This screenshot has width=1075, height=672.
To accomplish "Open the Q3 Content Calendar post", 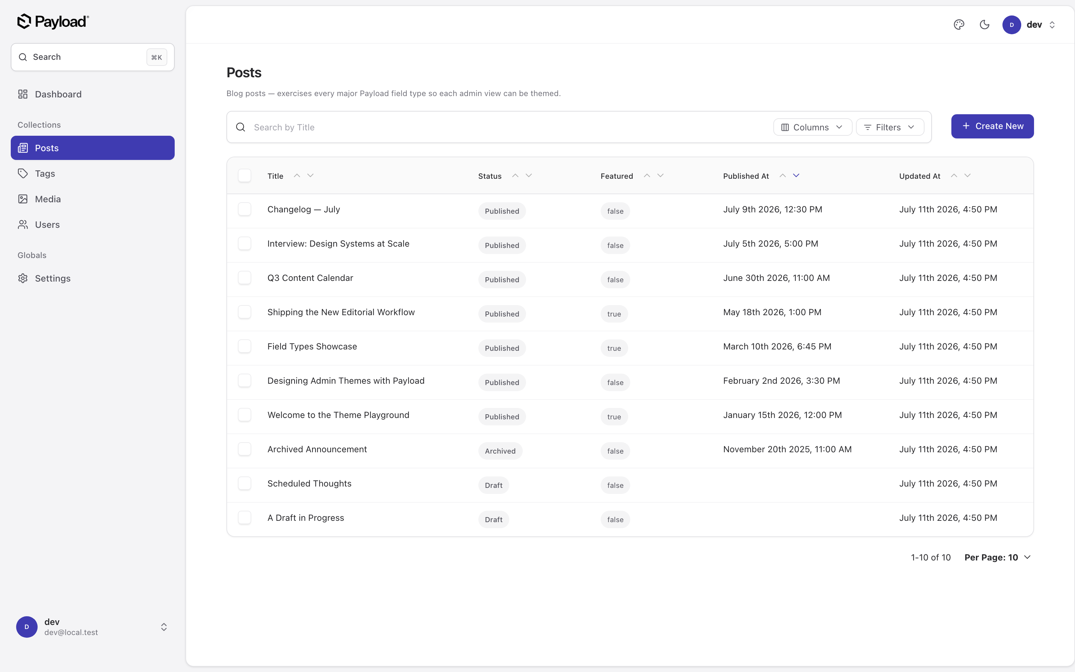I will click(x=310, y=278).
